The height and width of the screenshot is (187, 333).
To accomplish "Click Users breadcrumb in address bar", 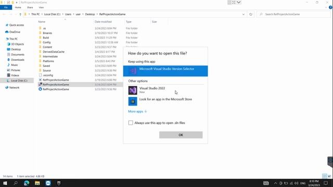I will [68, 14].
